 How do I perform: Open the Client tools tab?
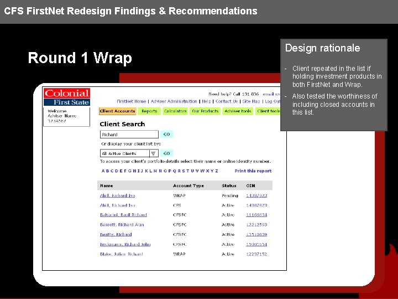tap(268, 111)
